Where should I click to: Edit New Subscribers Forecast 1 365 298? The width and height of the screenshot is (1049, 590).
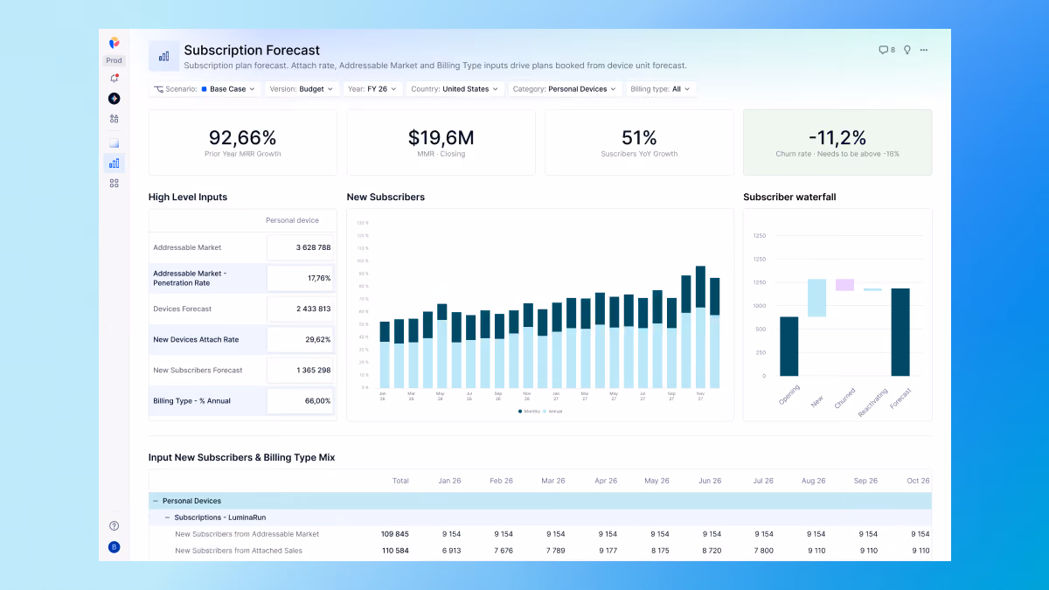coord(300,370)
